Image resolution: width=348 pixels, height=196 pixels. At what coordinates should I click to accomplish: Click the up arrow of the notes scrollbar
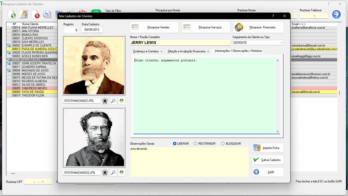278,60
